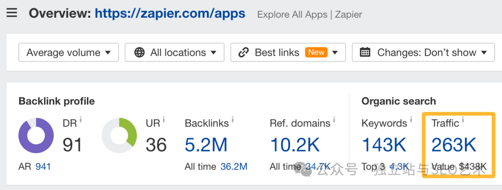Open the 143K keywords value
The height and width of the screenshot is (190, 502).
(384, 145)
